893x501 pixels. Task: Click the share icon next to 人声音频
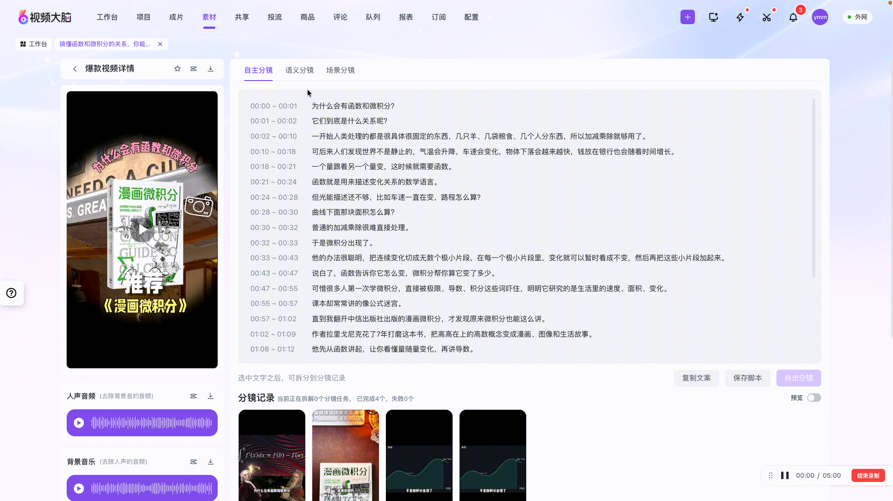[193, 396]
